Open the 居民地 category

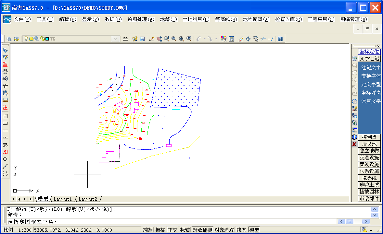(x=369, y=144)
